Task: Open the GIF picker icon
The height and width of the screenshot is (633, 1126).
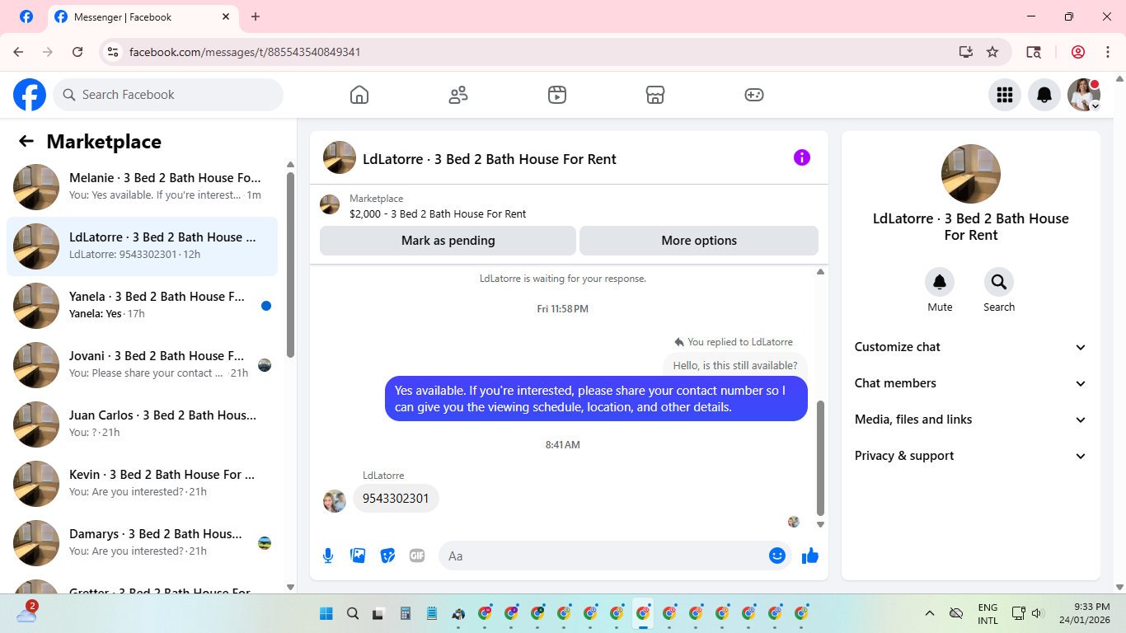Action: click(x=417, y=556)
